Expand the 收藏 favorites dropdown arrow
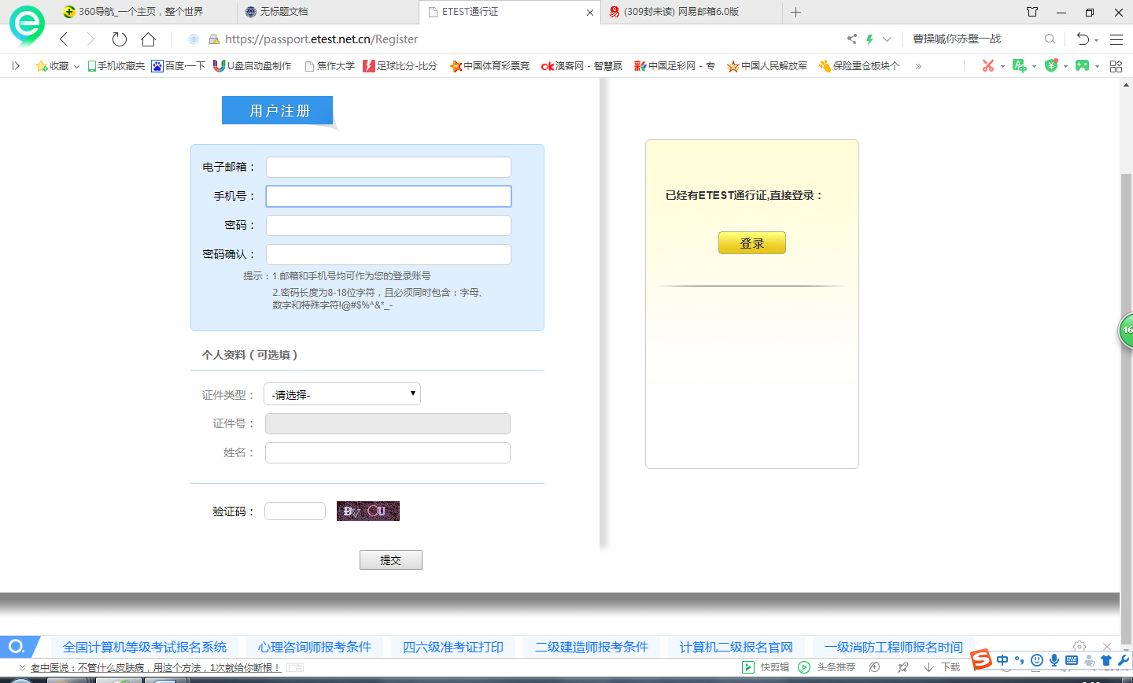This screenshot has height=683, width=1133. pos(76,67)
